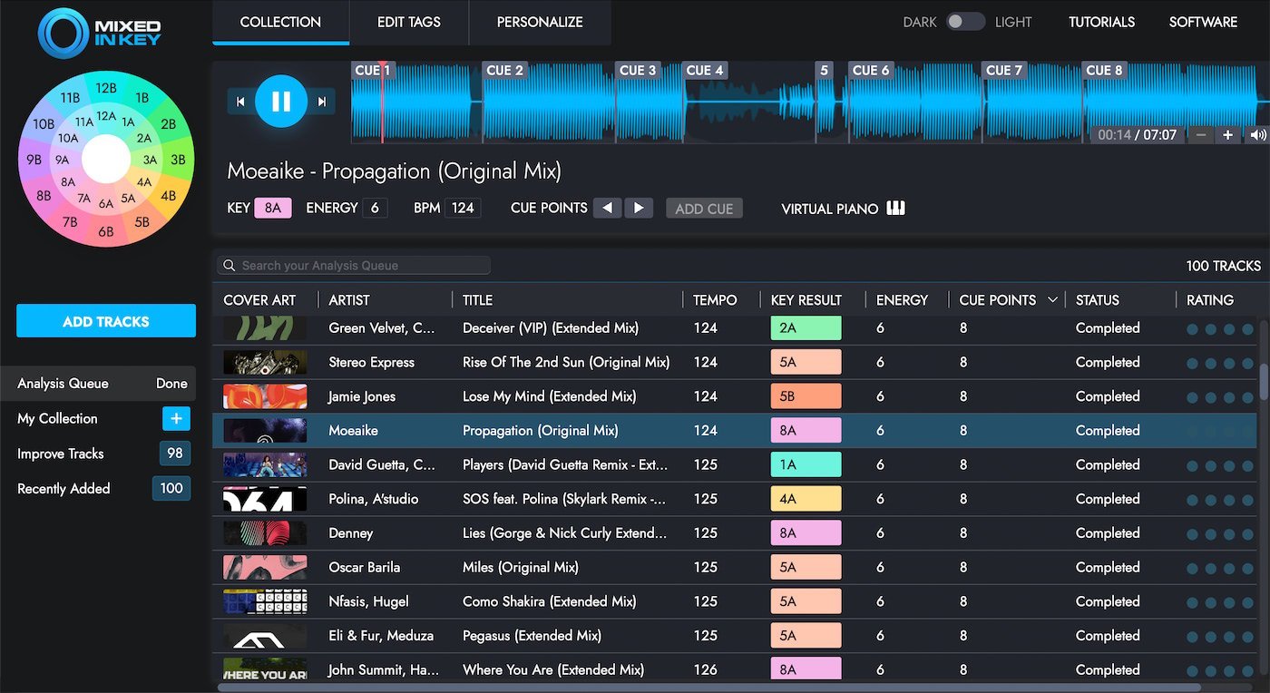This screenshot has width=1270, height=693.
Task: Pause the currently playing track
Action: point(281,102)
